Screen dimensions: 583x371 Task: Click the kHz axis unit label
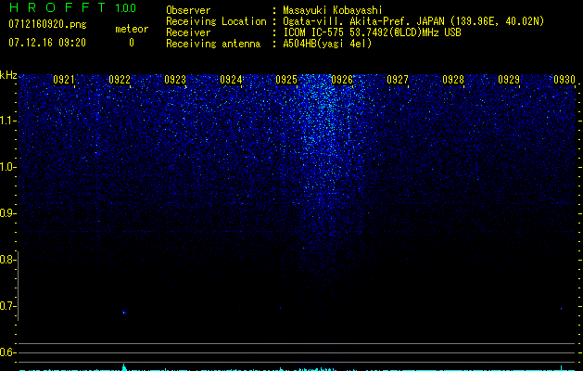click(x=8, y=75)
